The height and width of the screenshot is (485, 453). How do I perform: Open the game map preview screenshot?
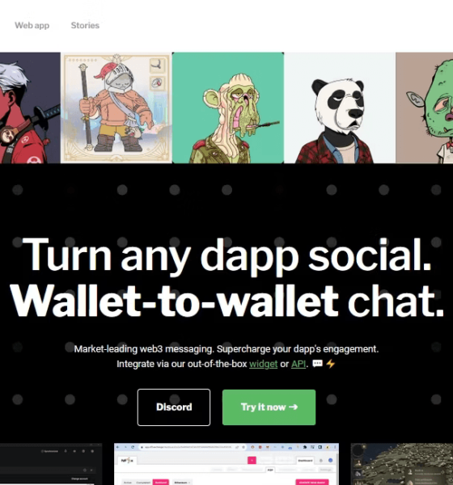[402, 464]
